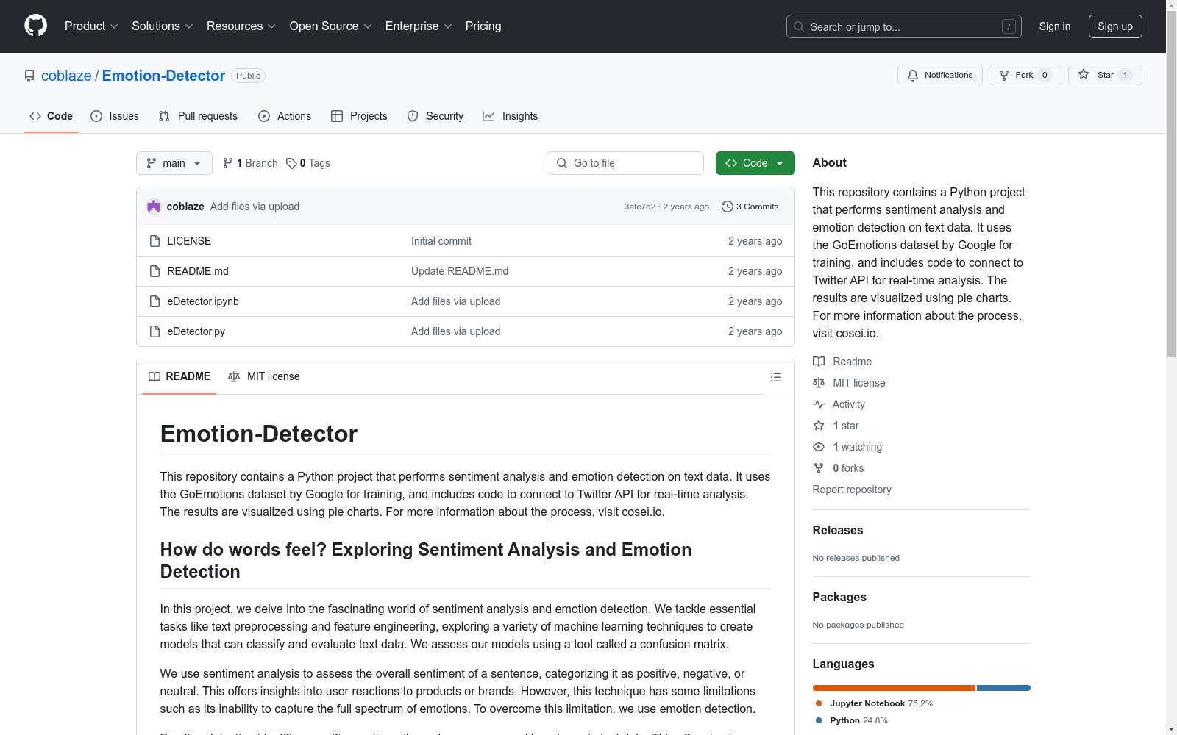Click the 'Update README.md' commit message
Screen dimensions: 1177x735
(460, 271)
